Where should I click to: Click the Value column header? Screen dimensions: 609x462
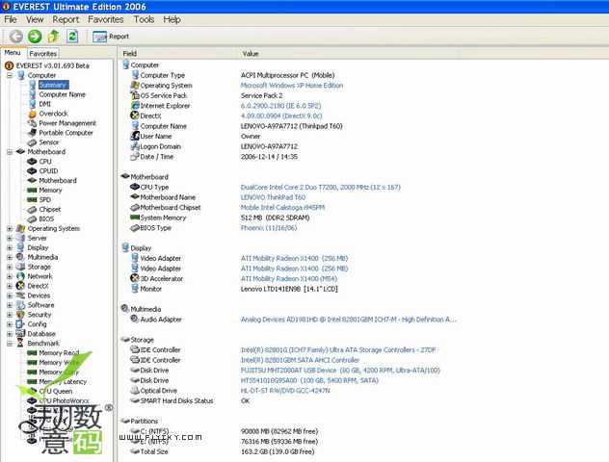pyautogui.click(x=349, y=54)
